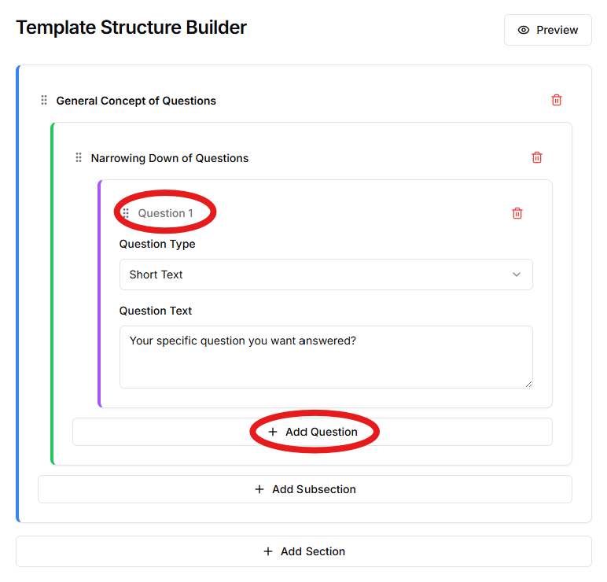607x582 pixels.
Task: Click the chevron arrow of the Short Text dropdown
Action: [517, 274]
